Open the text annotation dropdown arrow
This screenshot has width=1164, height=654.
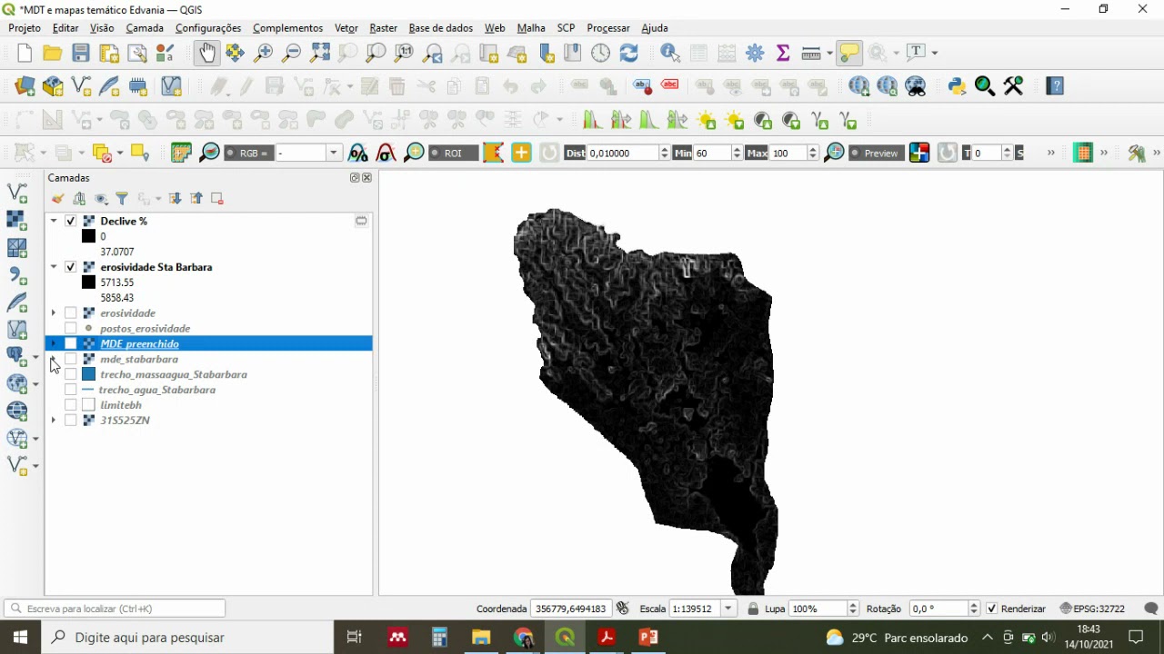click(934, 53)
